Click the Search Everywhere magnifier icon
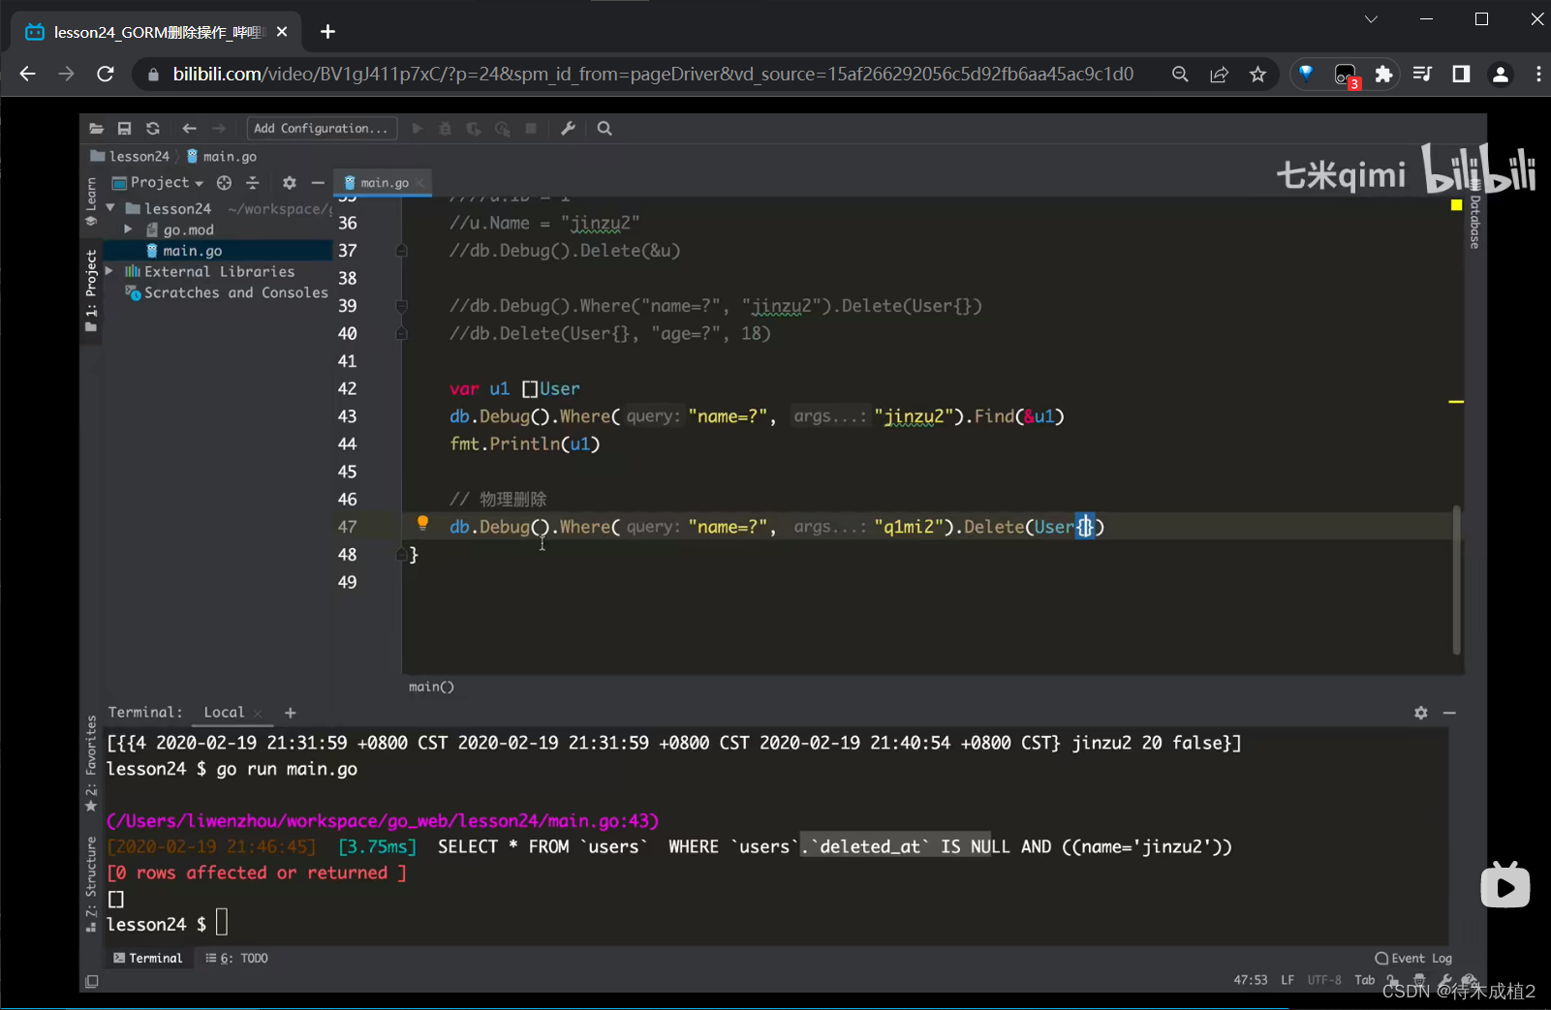Screen dimensions: 1551x1010 click(x=605, y=129)
